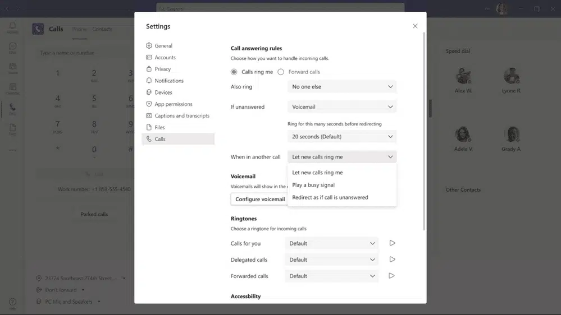Open Activity in Teams left rail
561x315 pixels.
(x=12, y=27)
